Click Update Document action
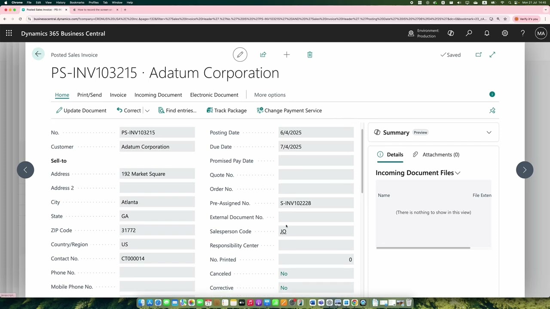550x309 pixels. pyautogui.click(x=81, y=110)
